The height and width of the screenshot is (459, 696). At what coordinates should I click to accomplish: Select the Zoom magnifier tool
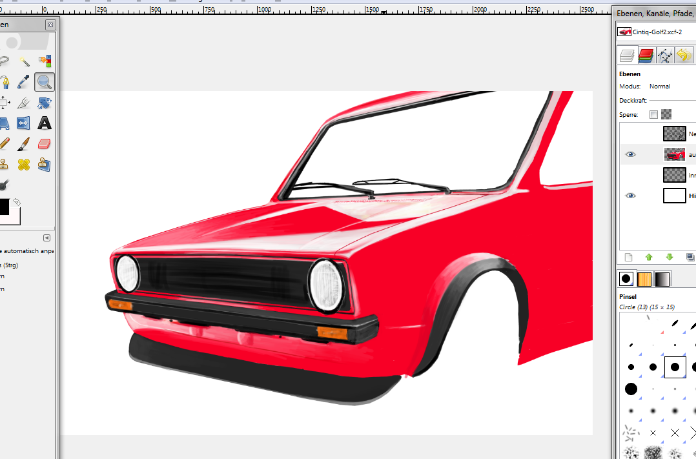click(45, 82)
